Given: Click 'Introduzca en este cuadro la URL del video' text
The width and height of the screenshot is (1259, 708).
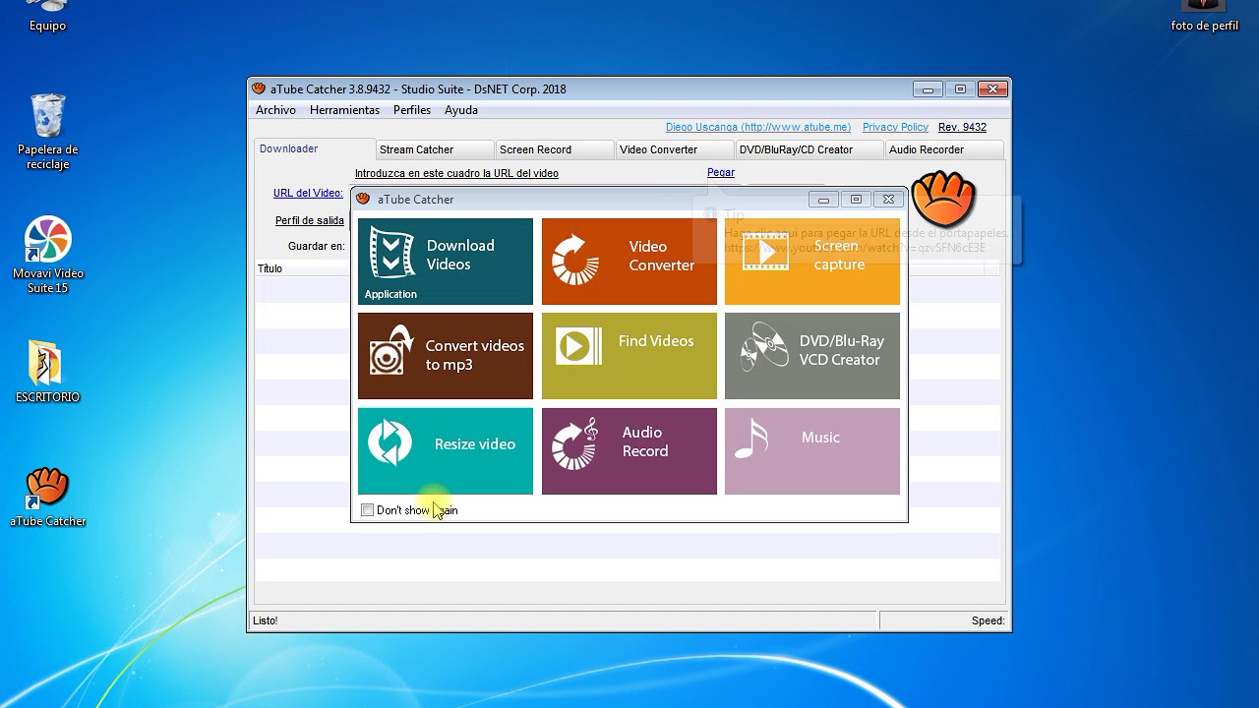Looking at the screenshot, I should point(456,173).
